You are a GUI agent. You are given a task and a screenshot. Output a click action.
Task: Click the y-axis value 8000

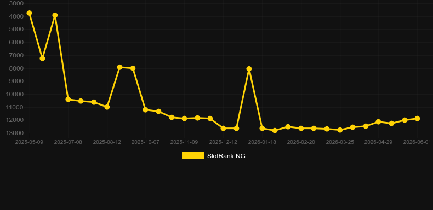(16, 68)
